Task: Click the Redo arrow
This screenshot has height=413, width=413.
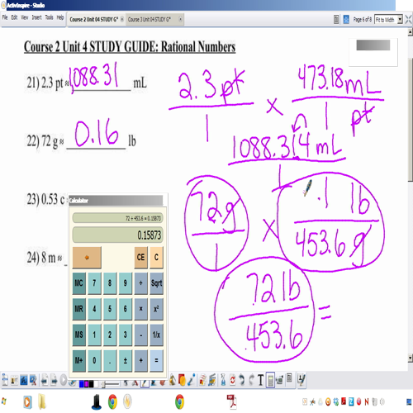Action: 251,380
